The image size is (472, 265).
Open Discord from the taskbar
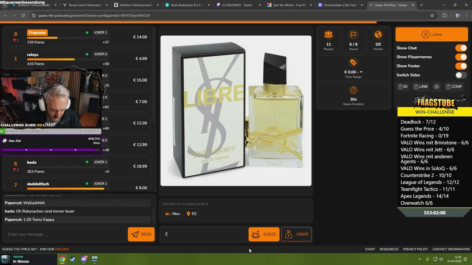point(84,259)
